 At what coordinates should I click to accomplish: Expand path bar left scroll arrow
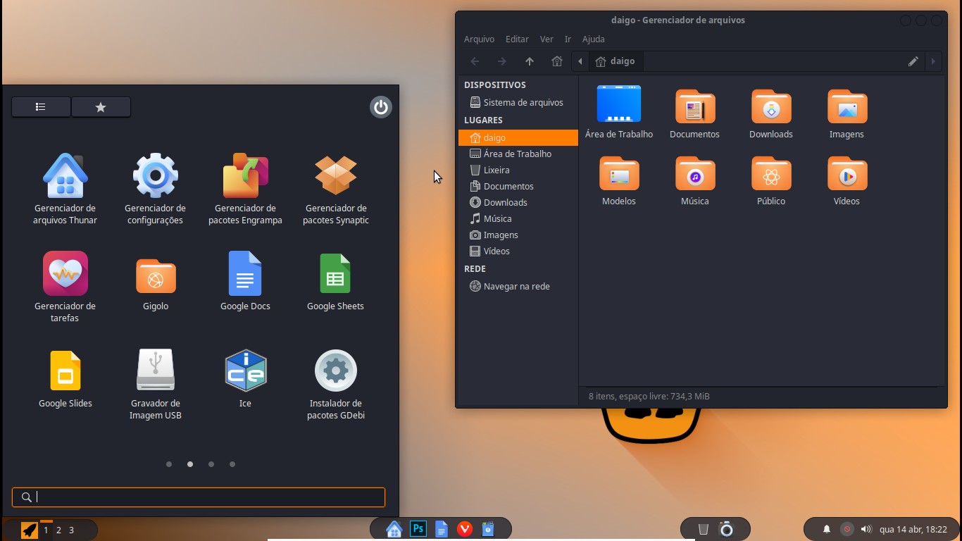coord(580,61)
